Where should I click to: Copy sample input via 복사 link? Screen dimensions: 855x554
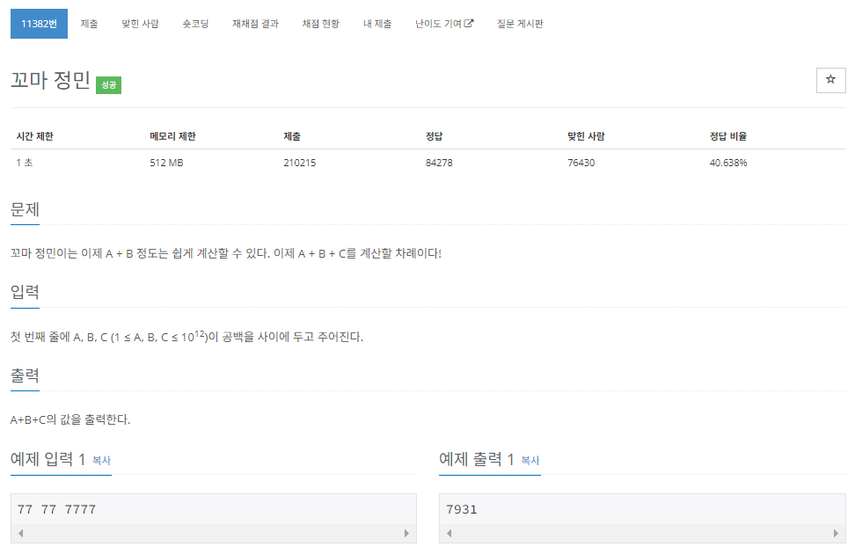coord(101,460)
